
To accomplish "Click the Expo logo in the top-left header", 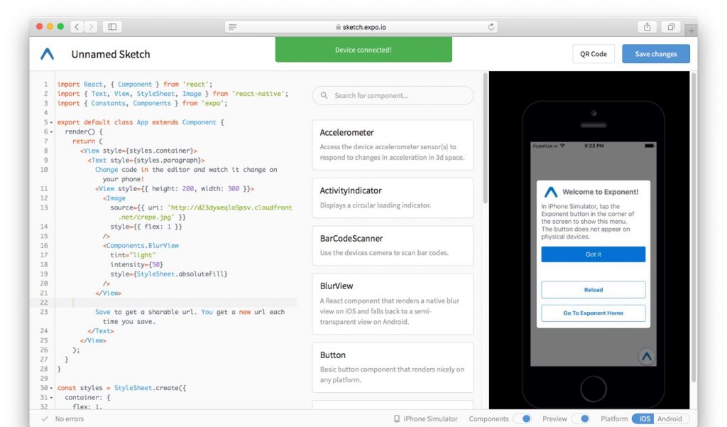I will pos(48,54).
